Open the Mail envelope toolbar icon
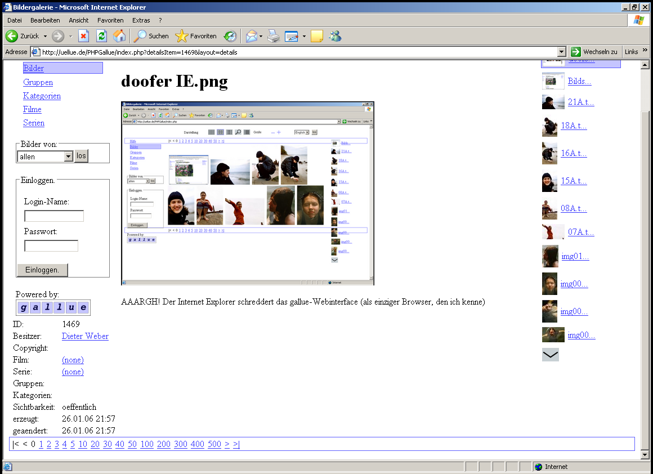Viewport: 653px width, 474px height. (251, 36)
